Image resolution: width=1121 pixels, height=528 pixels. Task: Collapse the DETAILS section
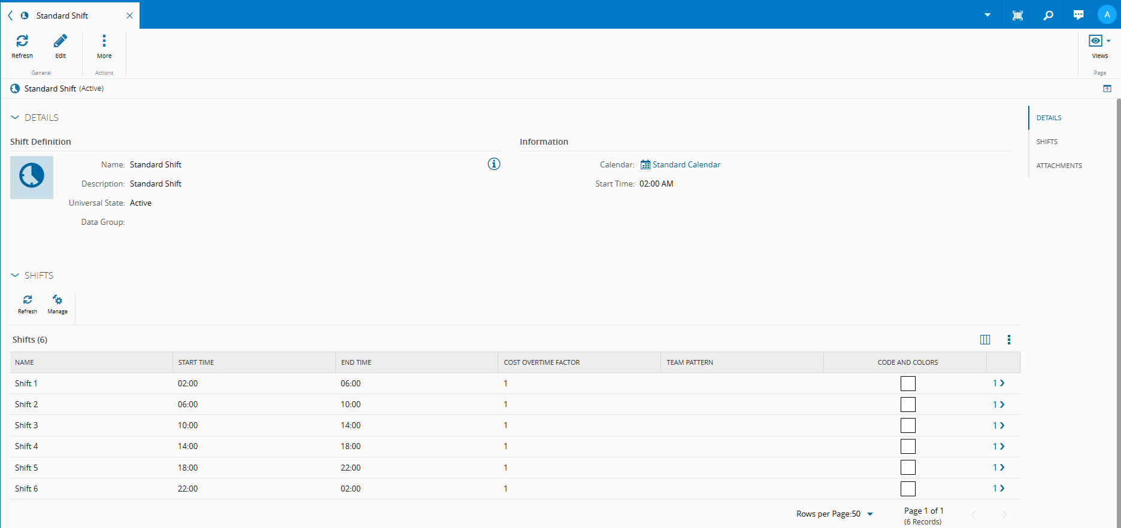[x=16, y=118]
